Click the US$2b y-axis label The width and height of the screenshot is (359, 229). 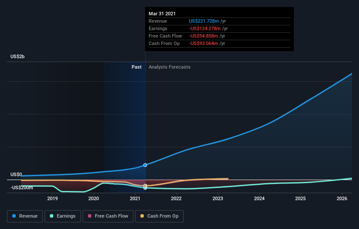[17, 56]
